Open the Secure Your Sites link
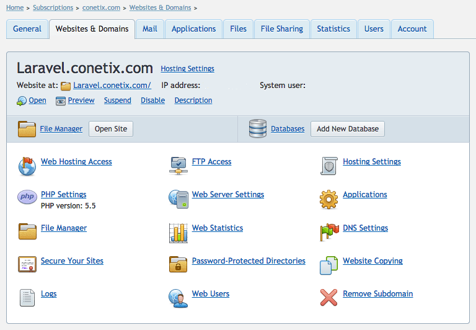Image resolution: width=476 pixels, height=330 pixels. [73, 261]
